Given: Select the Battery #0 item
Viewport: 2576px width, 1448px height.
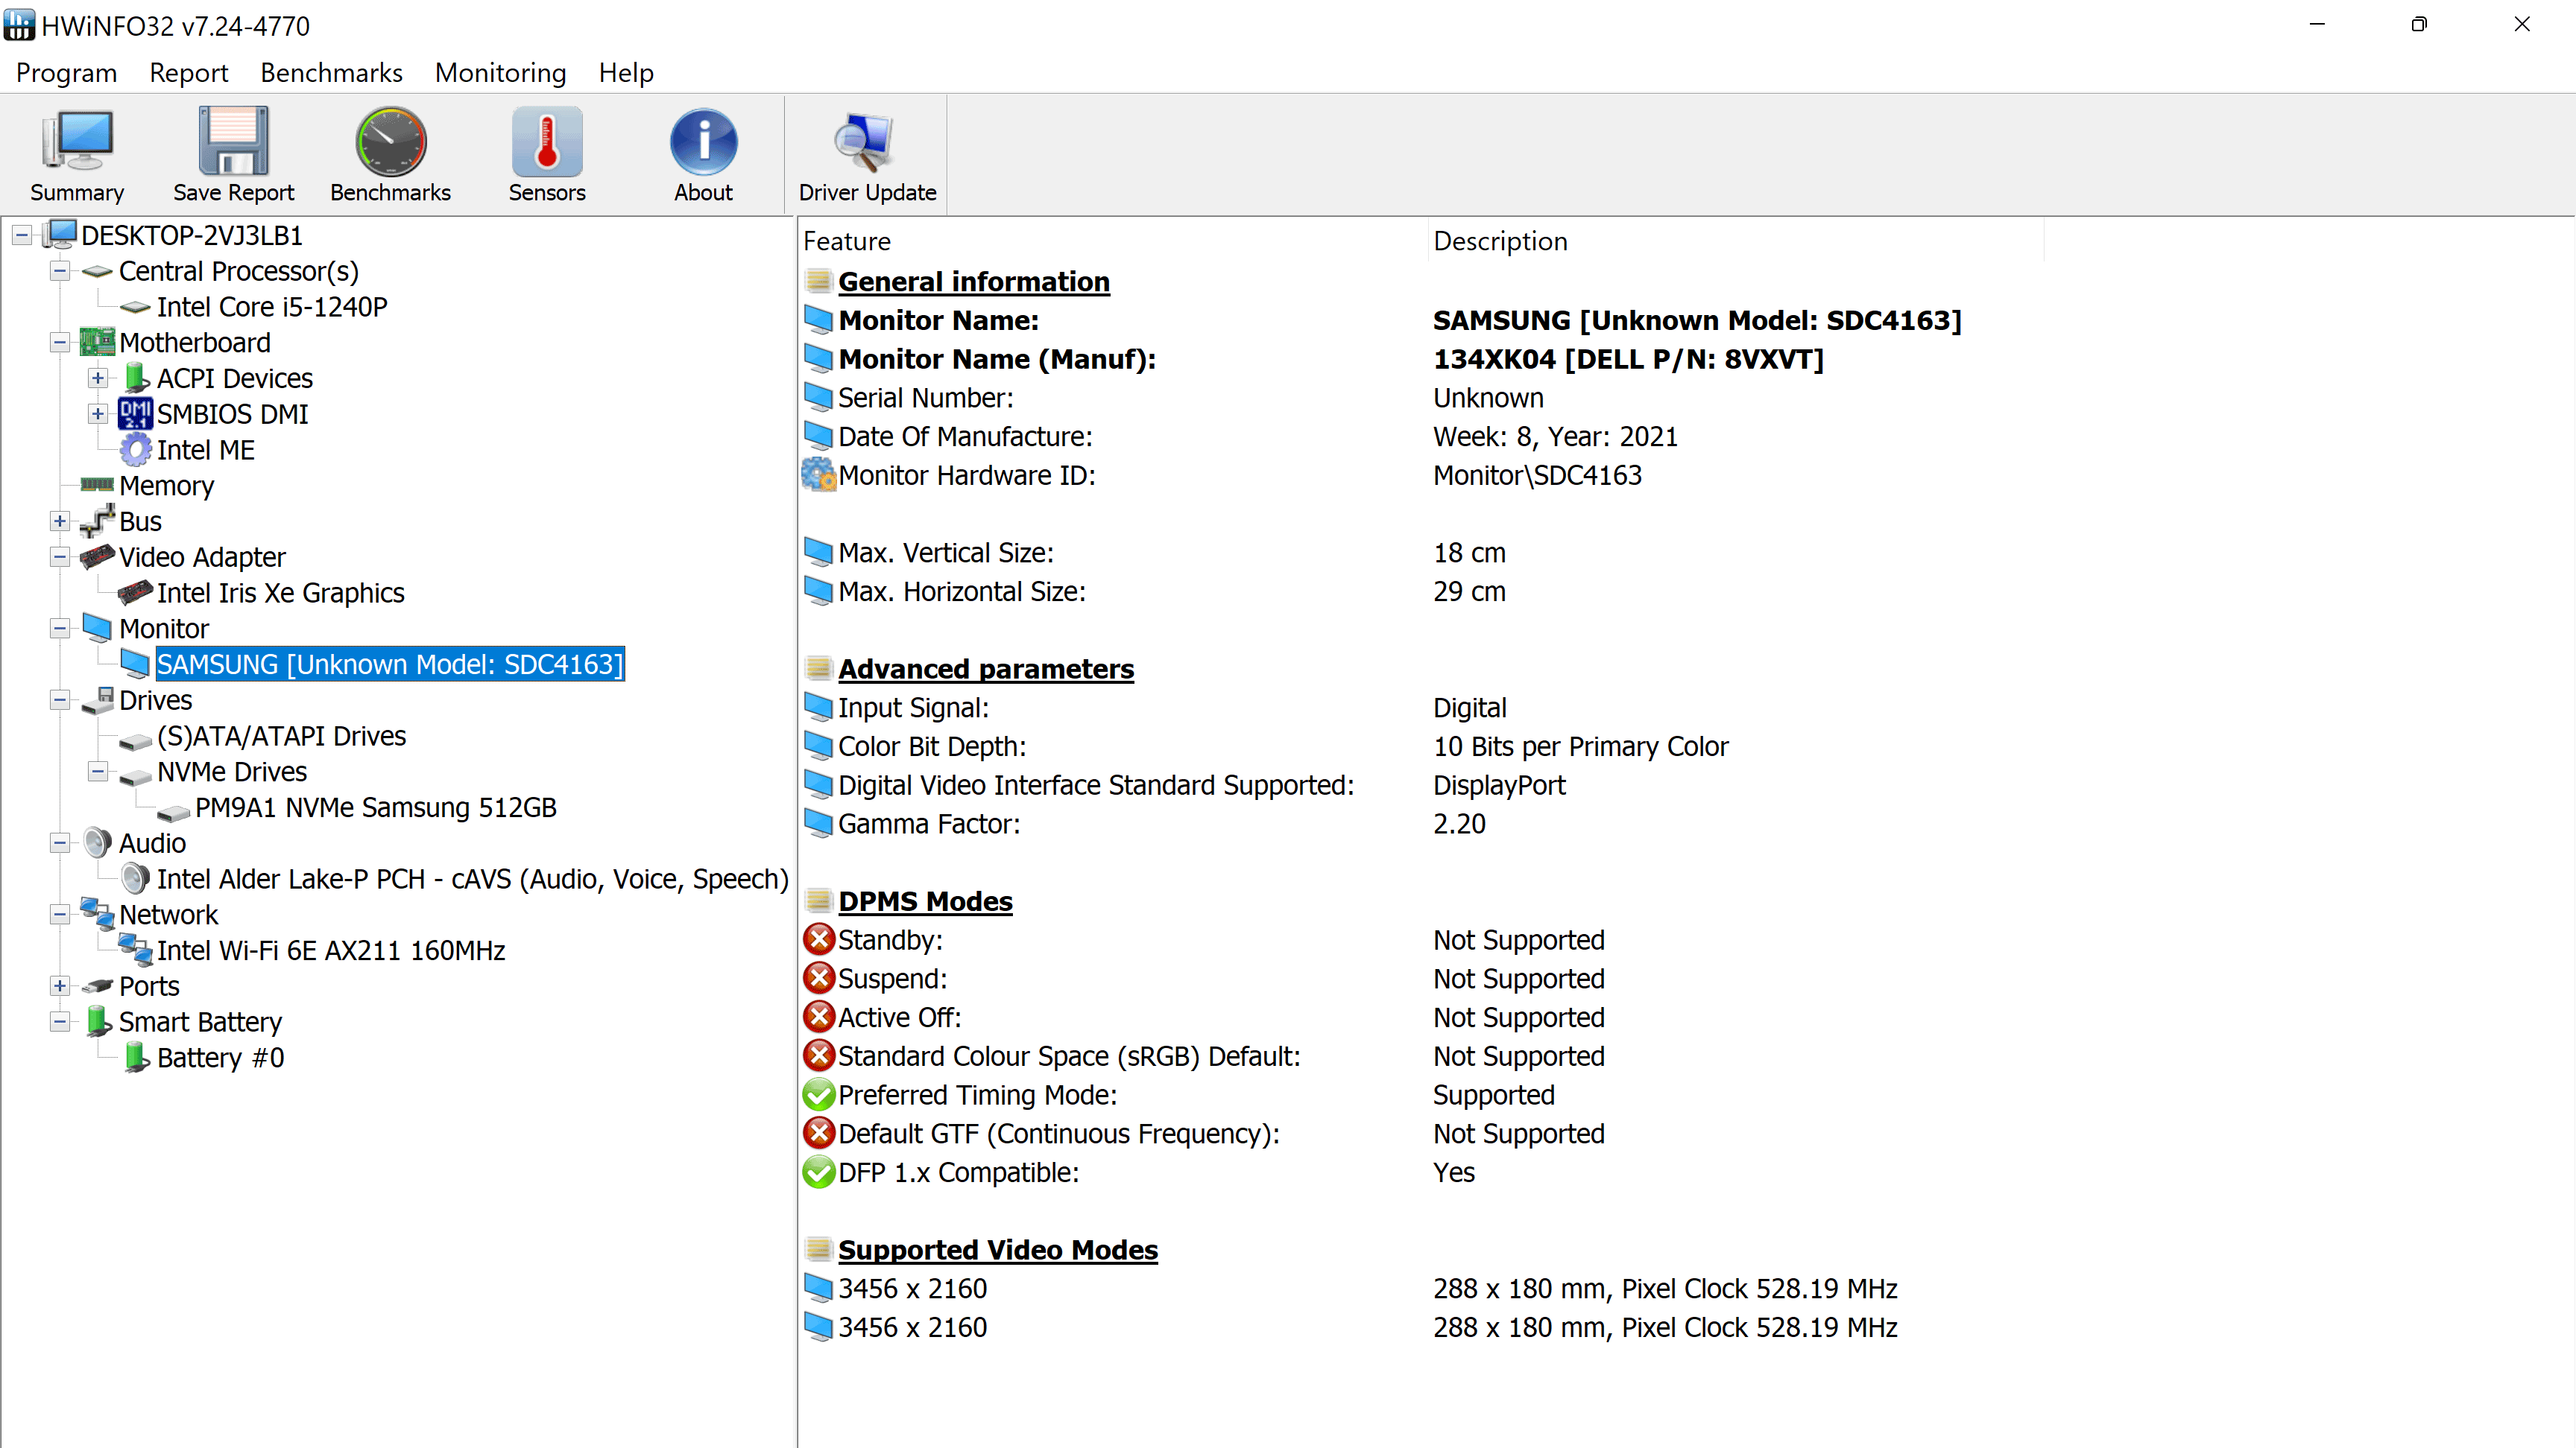Looking at the screenshot, I should (x=220, y=1057).
